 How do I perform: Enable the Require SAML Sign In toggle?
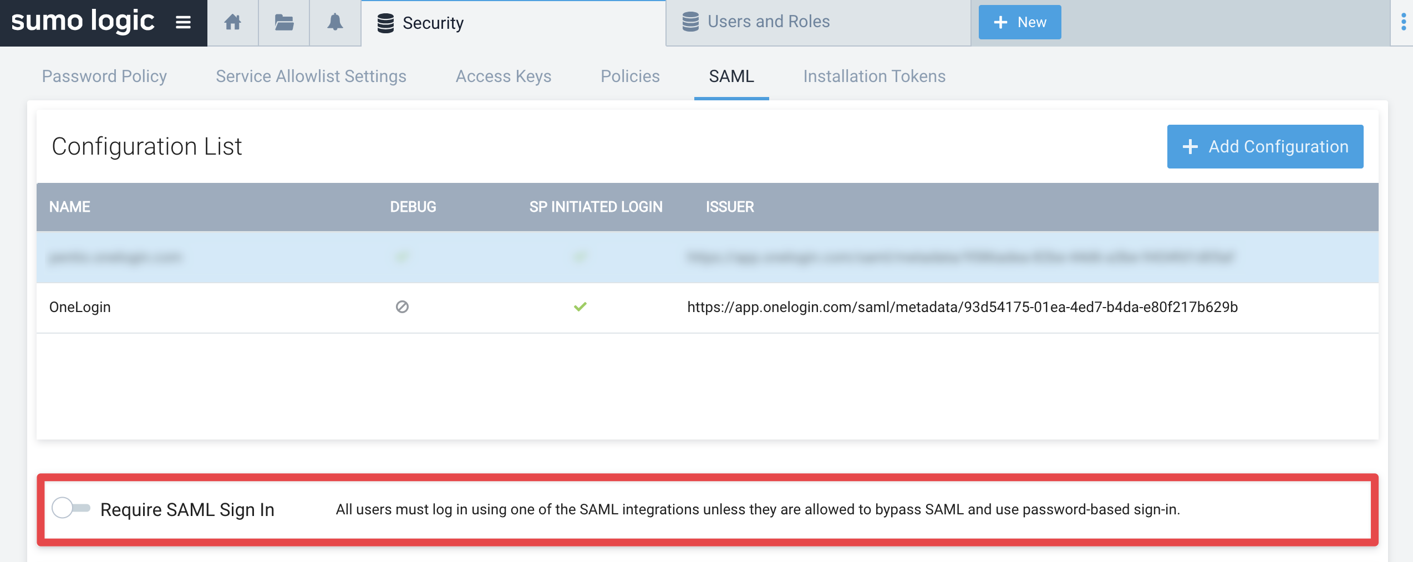click(70, 508)
